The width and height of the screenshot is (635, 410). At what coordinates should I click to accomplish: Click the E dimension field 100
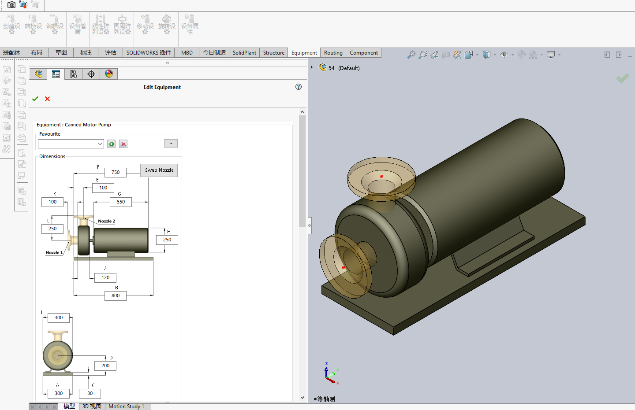pyautogui.click(x=103, y=188)
